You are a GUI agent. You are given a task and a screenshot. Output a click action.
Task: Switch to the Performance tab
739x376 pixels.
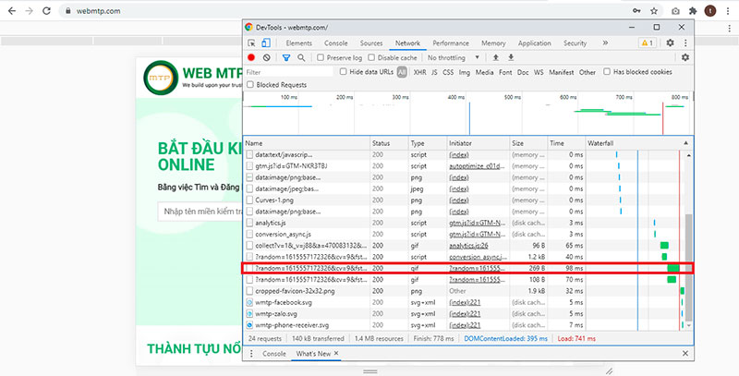[x=450, y=43]
